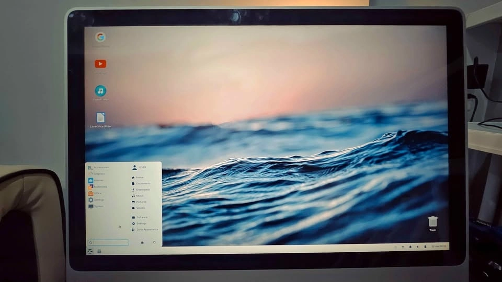
Task: Select the Office category in the menu
Action: pyautogui.click(x=98, y=193)
